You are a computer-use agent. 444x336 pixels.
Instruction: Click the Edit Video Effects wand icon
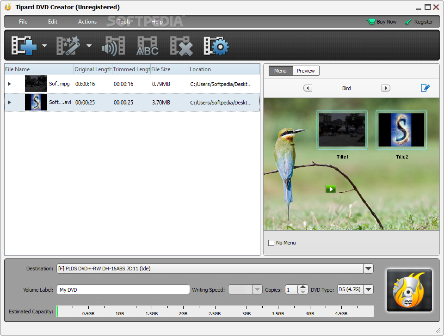pos(68,45)
